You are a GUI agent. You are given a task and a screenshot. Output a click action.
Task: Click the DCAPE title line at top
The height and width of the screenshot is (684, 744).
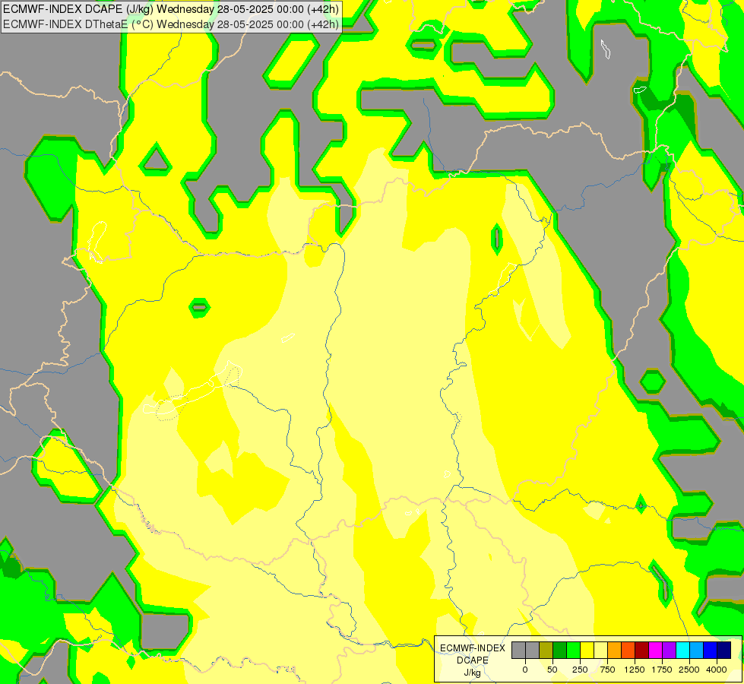[x=171, y=9]
